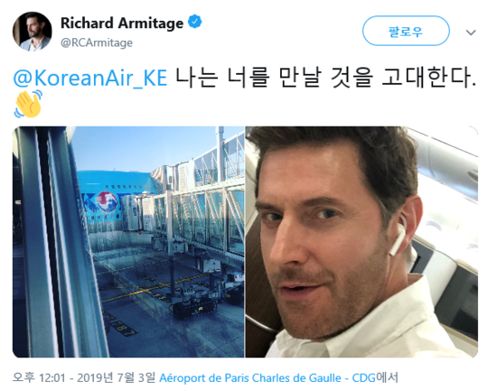Click the waving hand emoji
Viewport: 488px width, 391px height.
click(27, 105)
